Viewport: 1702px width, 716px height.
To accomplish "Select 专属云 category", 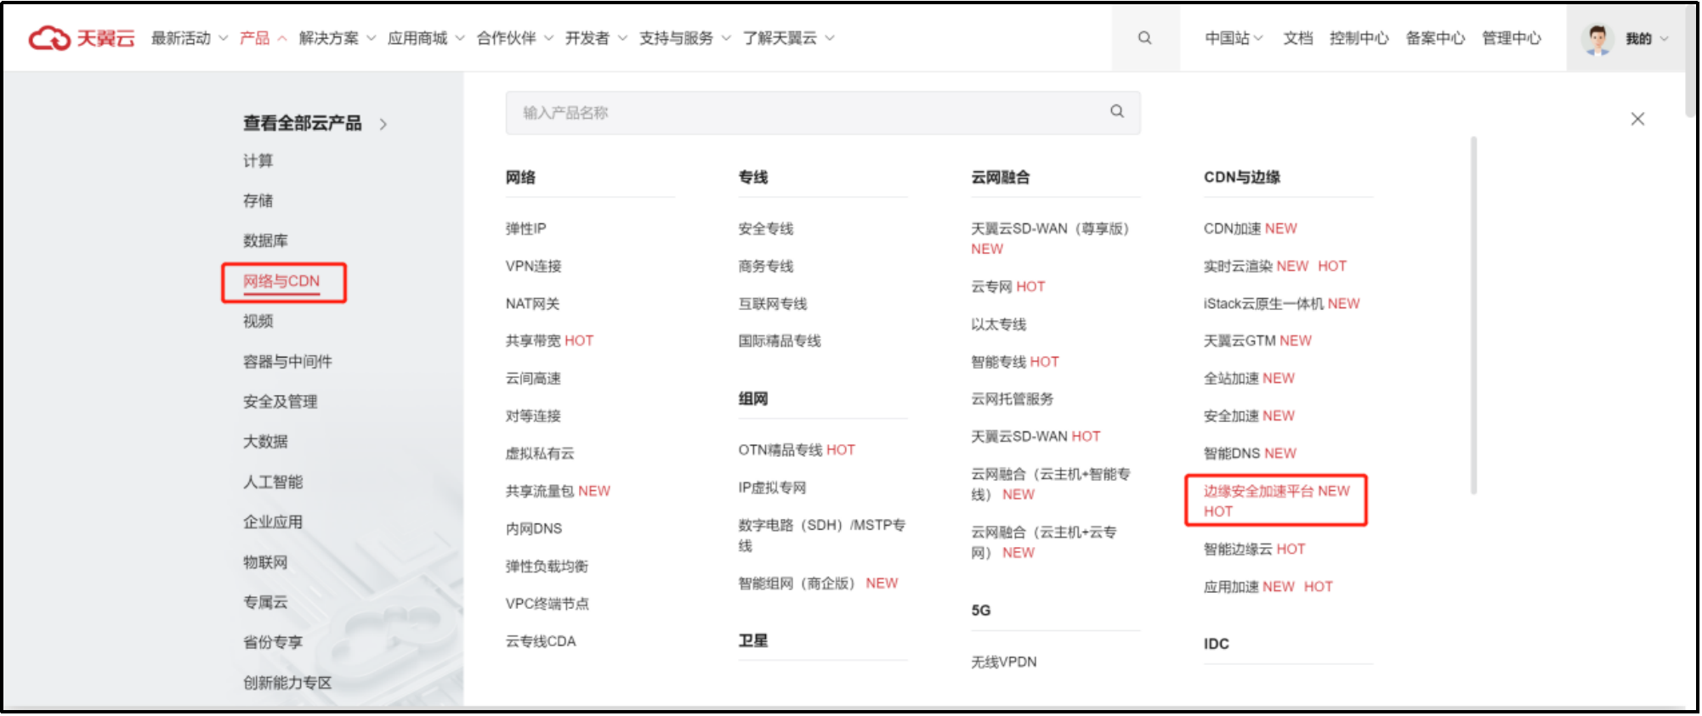I will click(x=265, y=602).
